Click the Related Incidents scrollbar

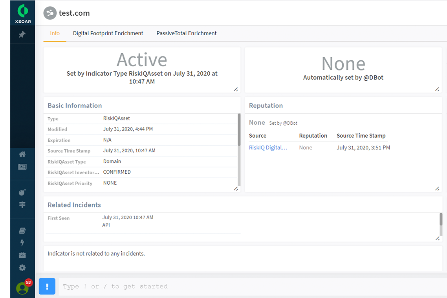(x=441, y=220)
